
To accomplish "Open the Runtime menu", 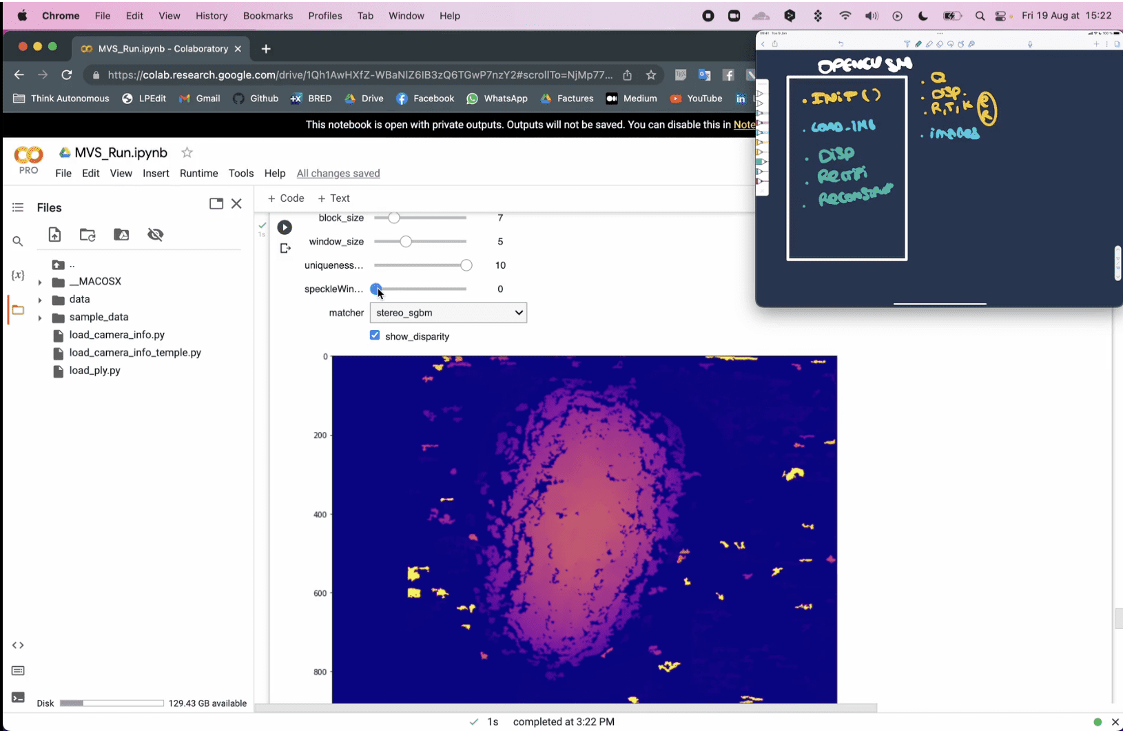I will [x=198, y=174].
